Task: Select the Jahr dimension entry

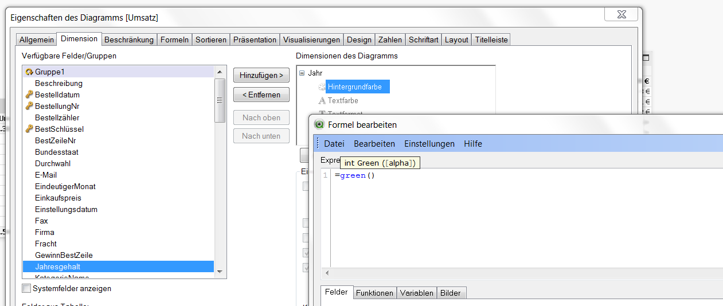Action: point(315,73)
